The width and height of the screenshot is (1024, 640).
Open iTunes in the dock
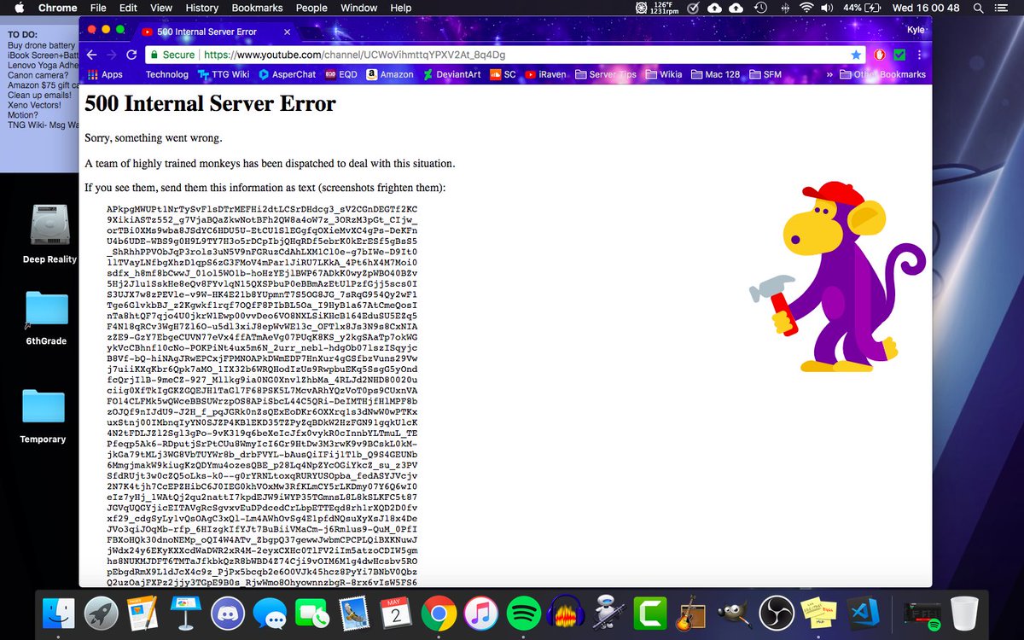[481, 613]
